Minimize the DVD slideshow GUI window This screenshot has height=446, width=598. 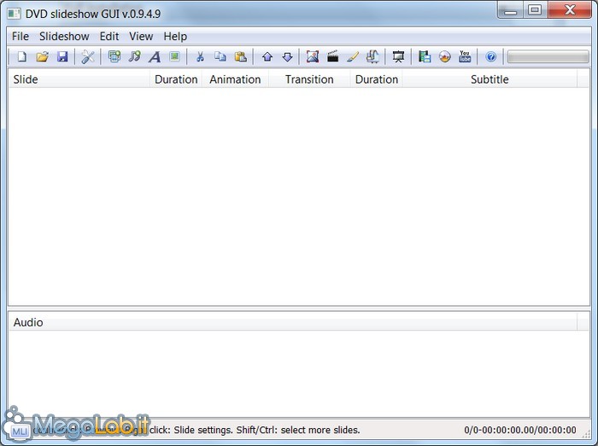tap(510, 11)
